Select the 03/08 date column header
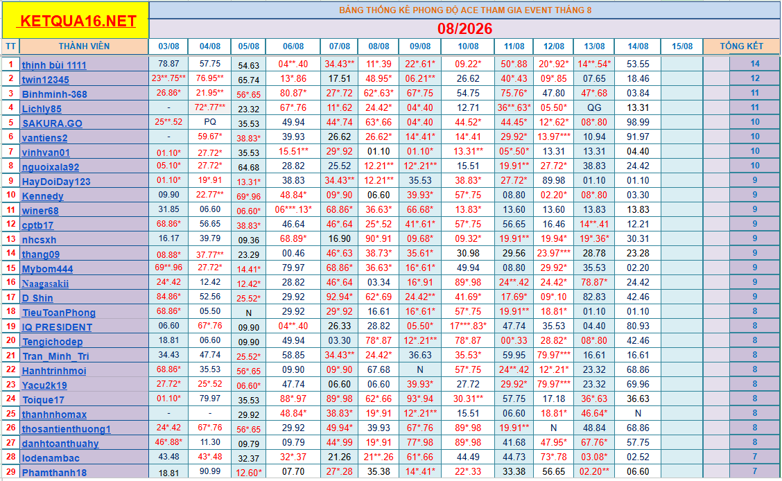Viewport: 782px width, 481px height. coord(168,46)
